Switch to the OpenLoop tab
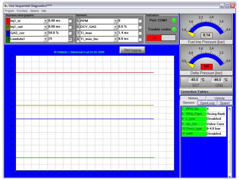Screen dimensions: 239x180 (x=207, y=103)
